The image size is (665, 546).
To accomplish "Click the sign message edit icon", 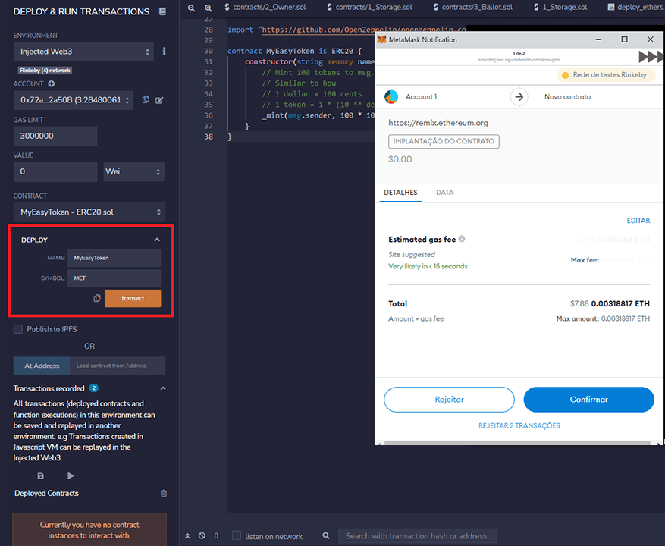I will click(159, 100).
